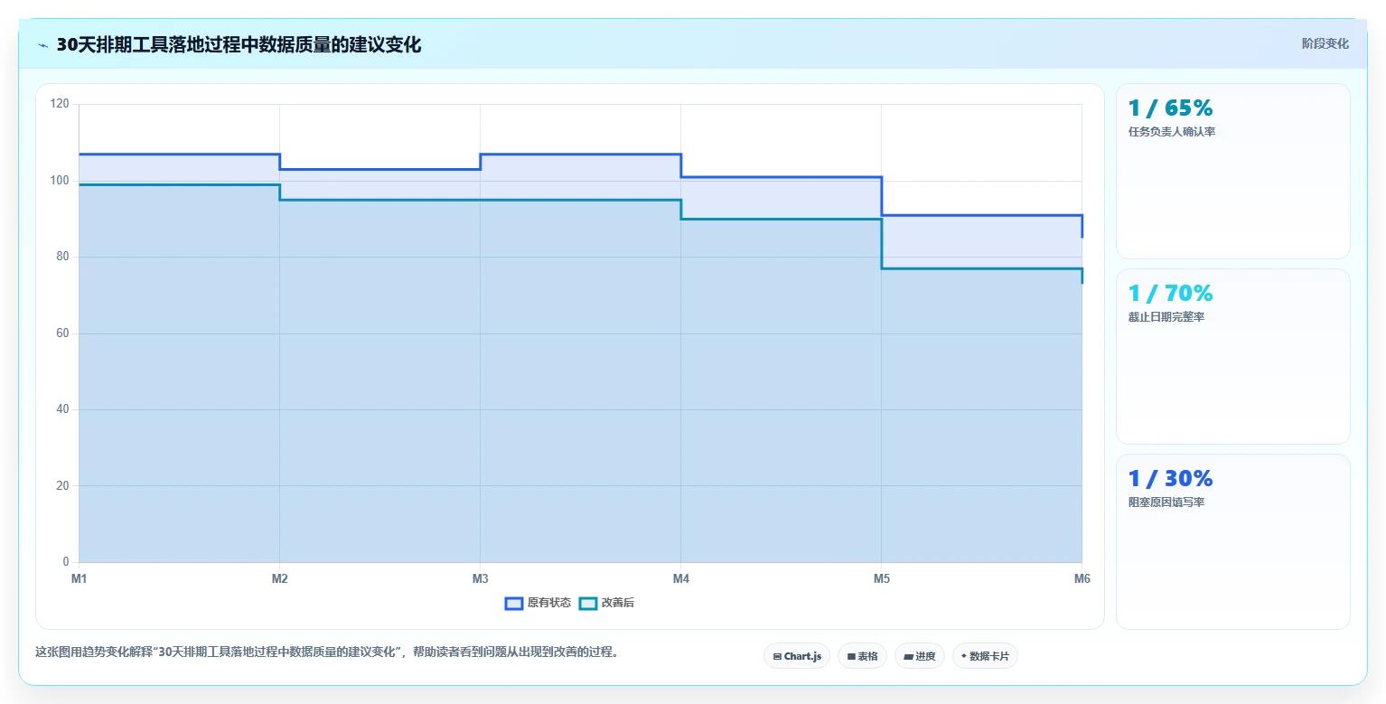Click the M1 x-axis label
This screenshot has width=1386, height=704.
coord(80,578)
